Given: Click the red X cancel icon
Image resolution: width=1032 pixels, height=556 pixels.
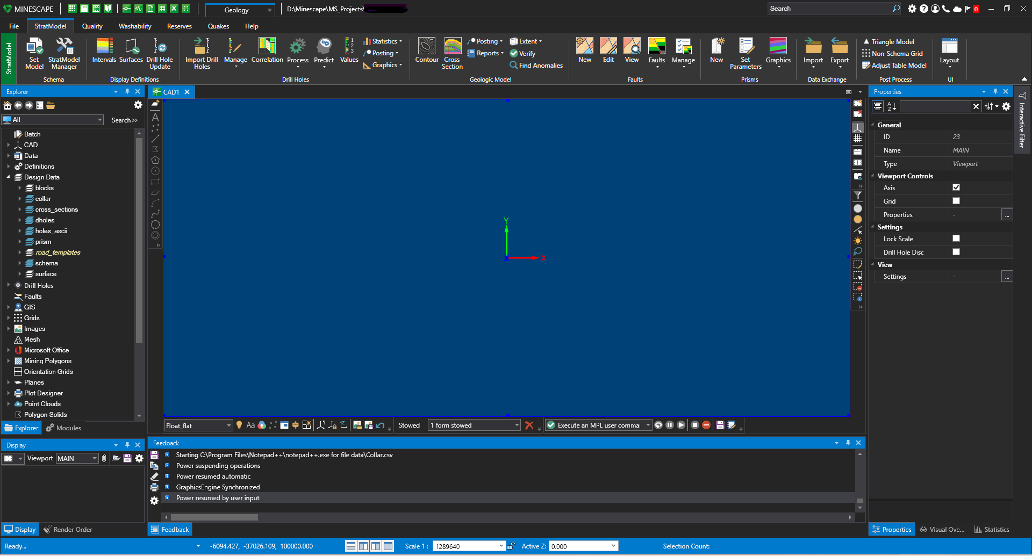Looking at the screenshot, I should pos(529,425).
